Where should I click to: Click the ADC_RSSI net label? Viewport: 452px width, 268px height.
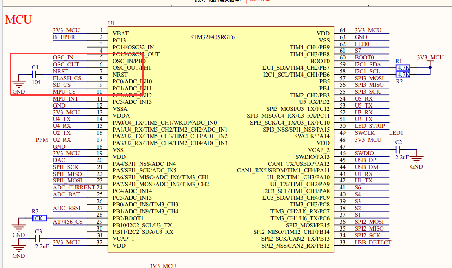point(66,209)
